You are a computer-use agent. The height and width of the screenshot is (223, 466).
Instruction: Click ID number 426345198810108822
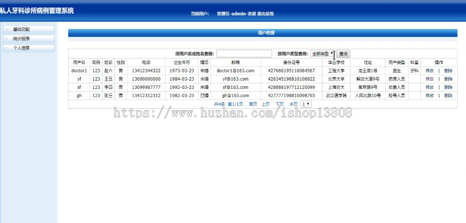pos(291,79)
